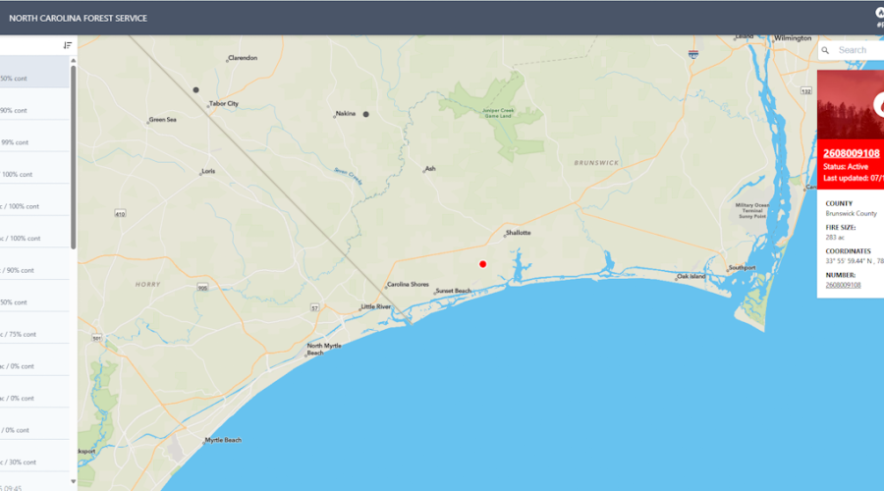Click the Ash map label

430,169
